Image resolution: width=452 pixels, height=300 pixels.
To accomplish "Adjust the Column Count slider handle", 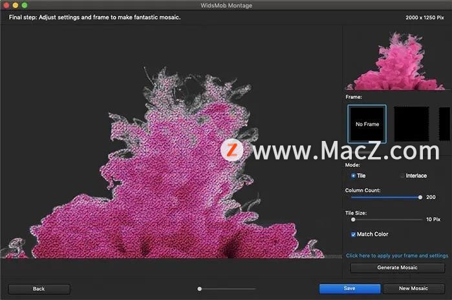I will pyautogui.click(x=420, y=197).
